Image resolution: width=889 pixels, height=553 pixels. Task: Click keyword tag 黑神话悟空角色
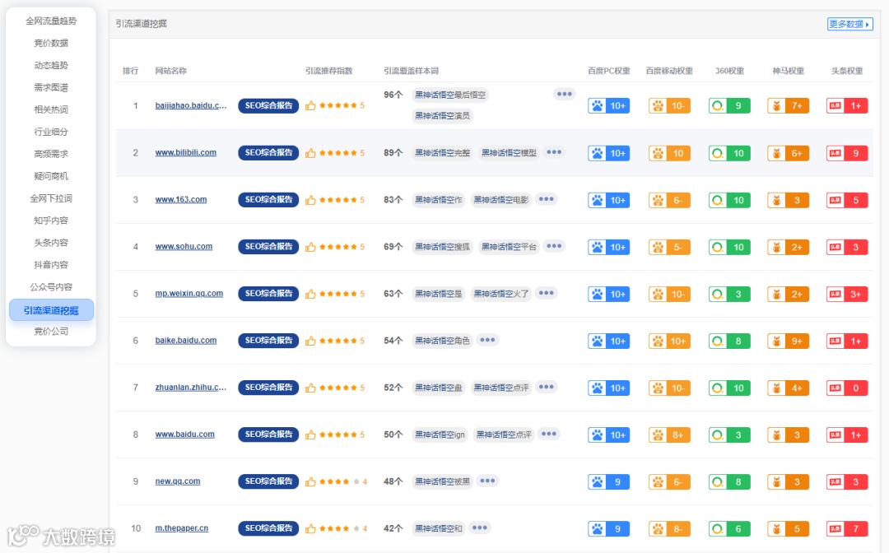click(x=442, y=341)
